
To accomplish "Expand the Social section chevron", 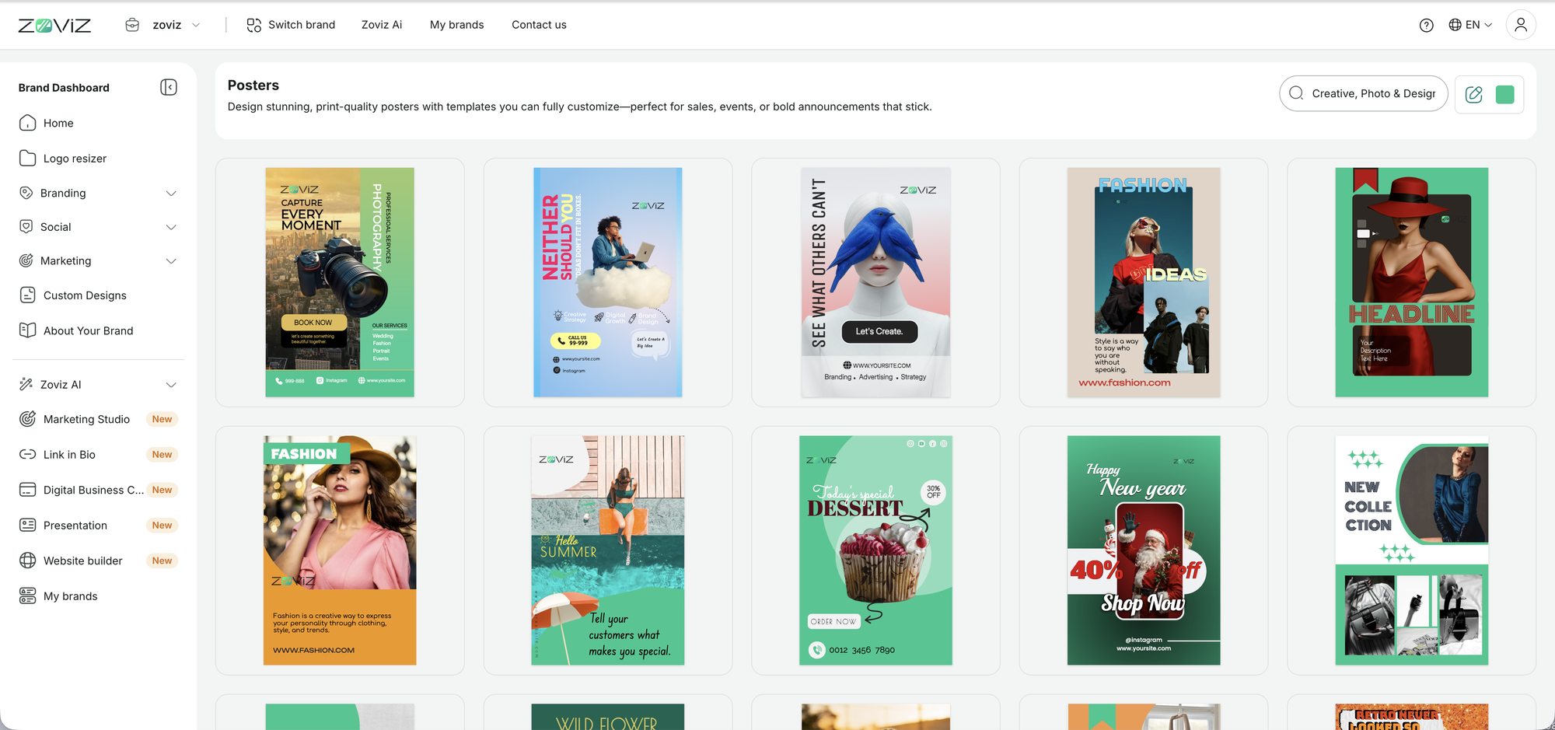I will (x=171, y=227).
